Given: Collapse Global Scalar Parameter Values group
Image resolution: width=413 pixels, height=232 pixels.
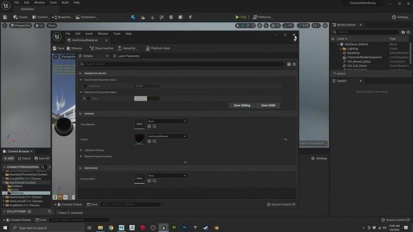Looking at the screenshot, I should [81, 80].
